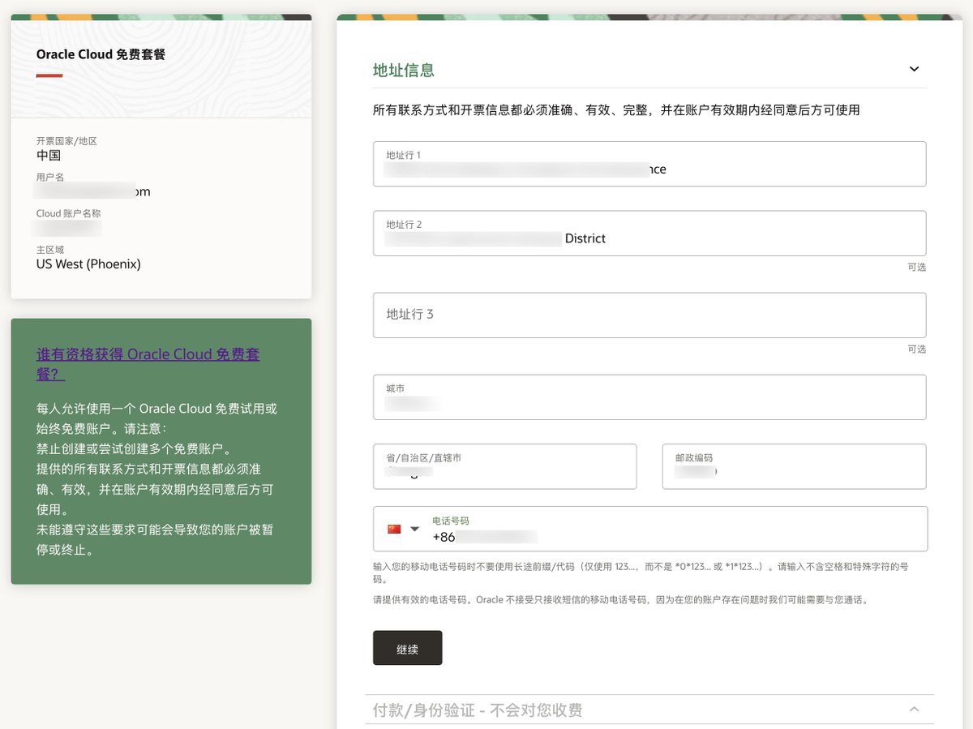Viewport: 973px width, 729px height.
Task: Click the 开票国家/地区 value 中国
Action: [49, 156]
